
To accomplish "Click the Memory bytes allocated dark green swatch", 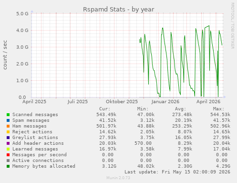I will [8, 166].
